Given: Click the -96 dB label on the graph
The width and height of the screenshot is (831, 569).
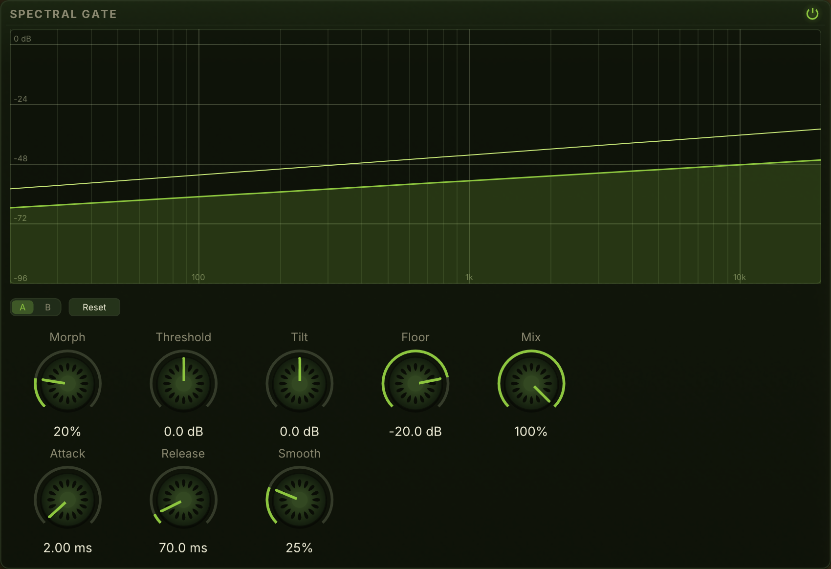Looking at the screenshot, I should tap(21, 278).
